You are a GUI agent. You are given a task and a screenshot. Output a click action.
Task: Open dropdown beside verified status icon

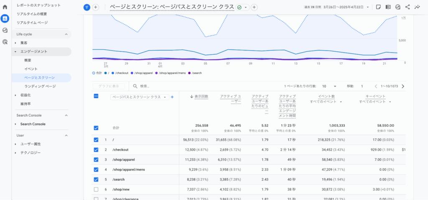pyautogui.click(x=246, y=8)
